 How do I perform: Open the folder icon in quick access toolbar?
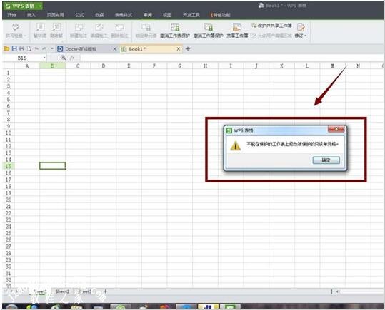pos(6,48)
